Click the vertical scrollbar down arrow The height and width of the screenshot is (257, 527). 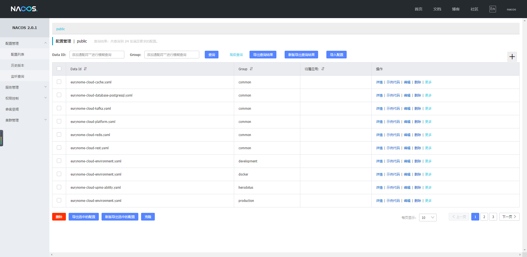coord(525,250)
